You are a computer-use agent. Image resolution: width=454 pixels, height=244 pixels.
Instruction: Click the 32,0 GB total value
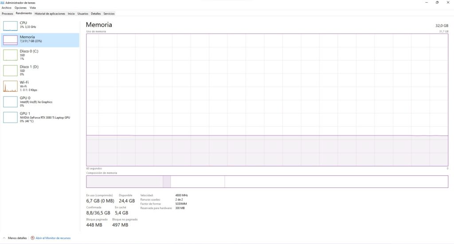442,25
